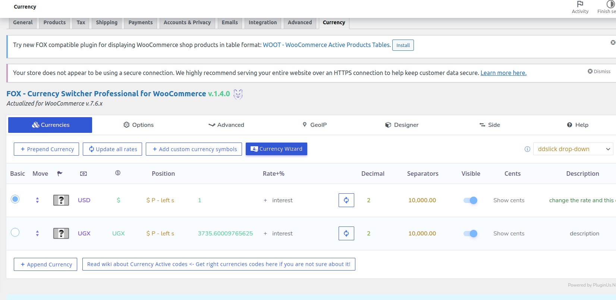Open UGX decimal dropdown
The image size is (616, 300).
[369, 234]
